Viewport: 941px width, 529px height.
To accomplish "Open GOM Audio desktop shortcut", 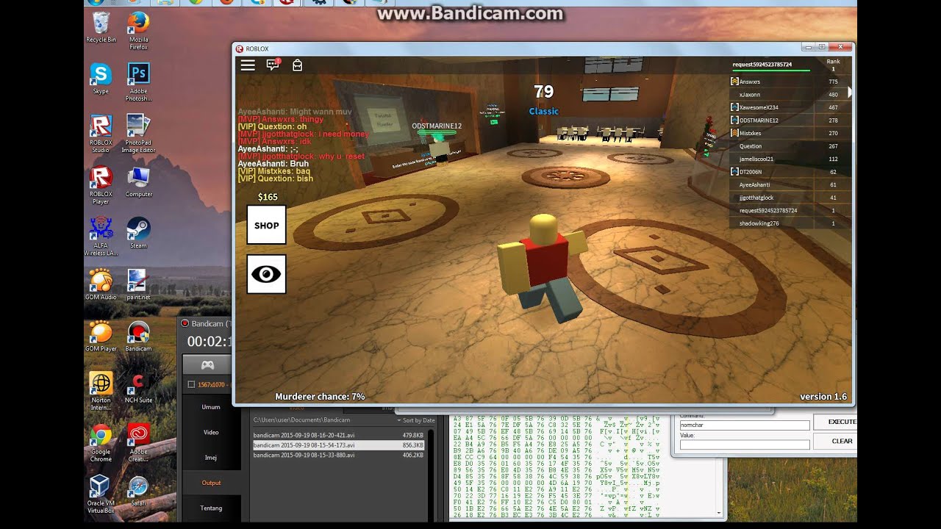I will tap(101, 284).
